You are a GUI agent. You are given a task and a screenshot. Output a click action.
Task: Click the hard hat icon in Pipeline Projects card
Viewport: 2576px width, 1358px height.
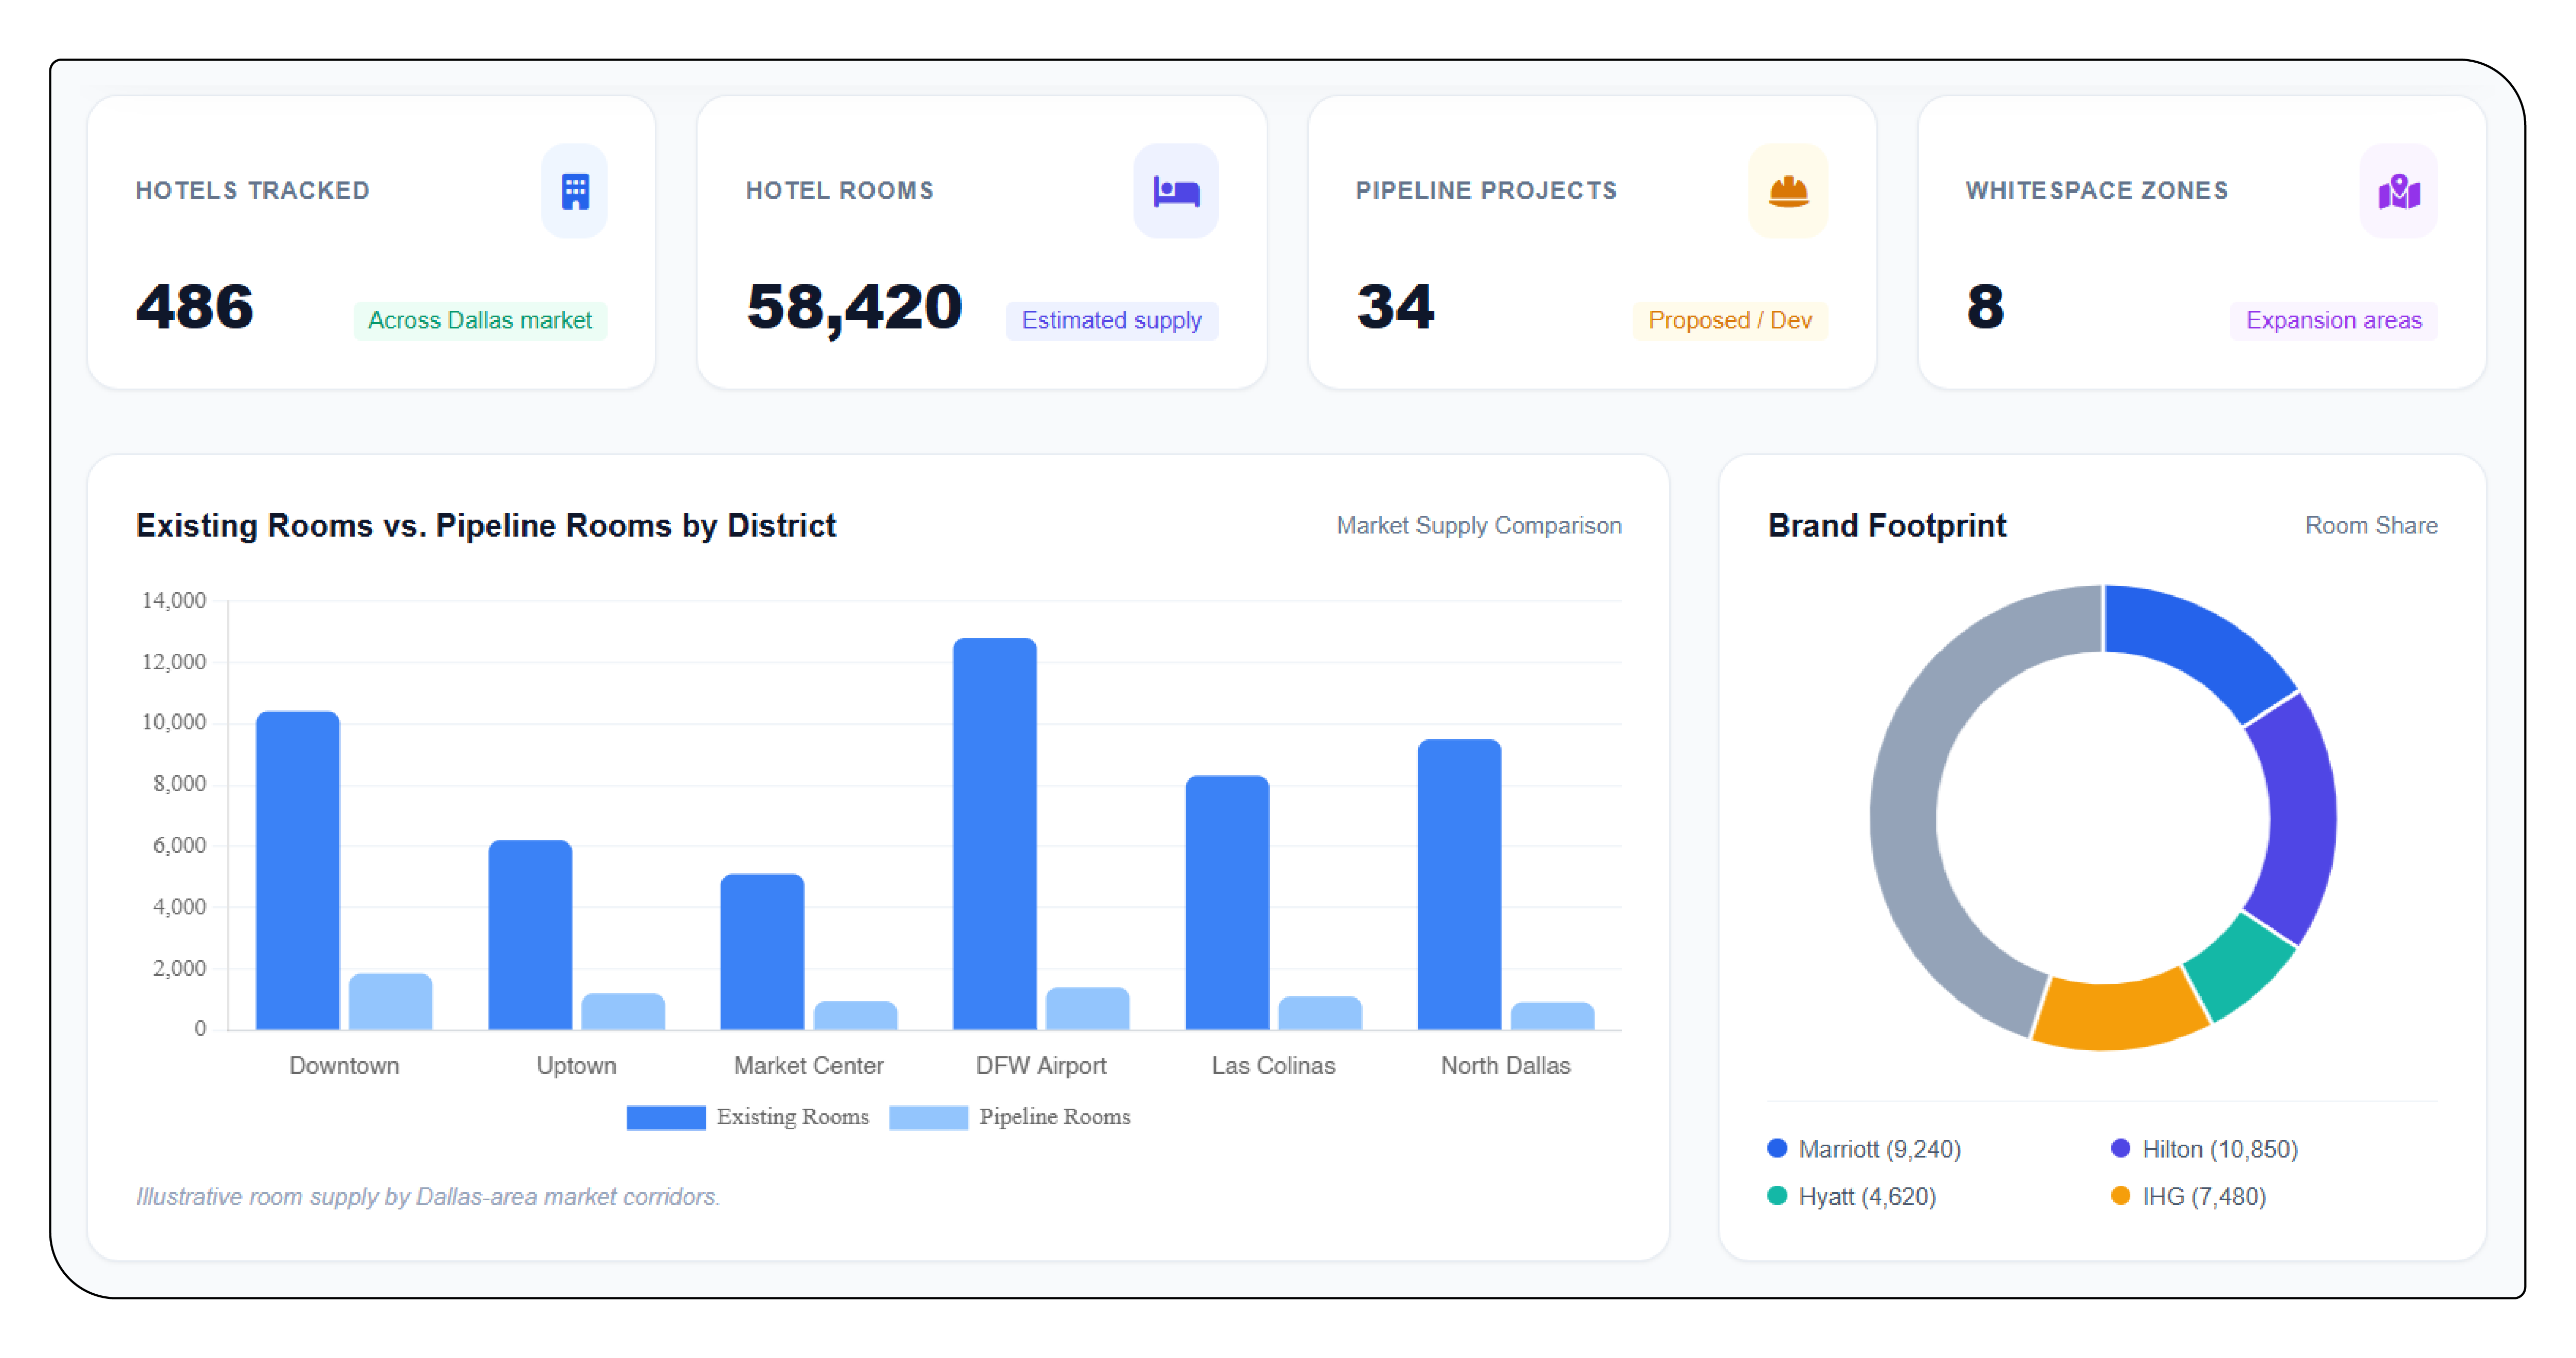pyautogui.click(x=1787, y=191)
